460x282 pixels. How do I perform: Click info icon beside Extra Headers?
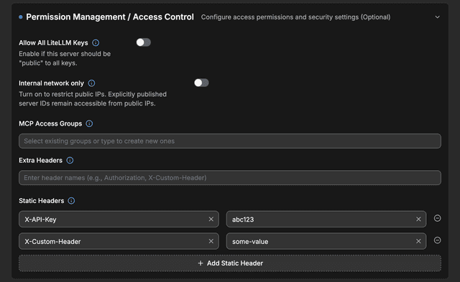[x=70, y=161]
